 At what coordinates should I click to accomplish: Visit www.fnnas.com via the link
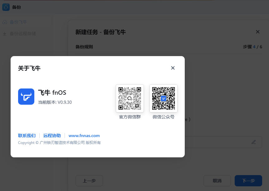tap(84, 136)
